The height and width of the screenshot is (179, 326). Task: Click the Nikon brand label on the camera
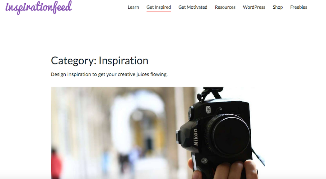195,137
